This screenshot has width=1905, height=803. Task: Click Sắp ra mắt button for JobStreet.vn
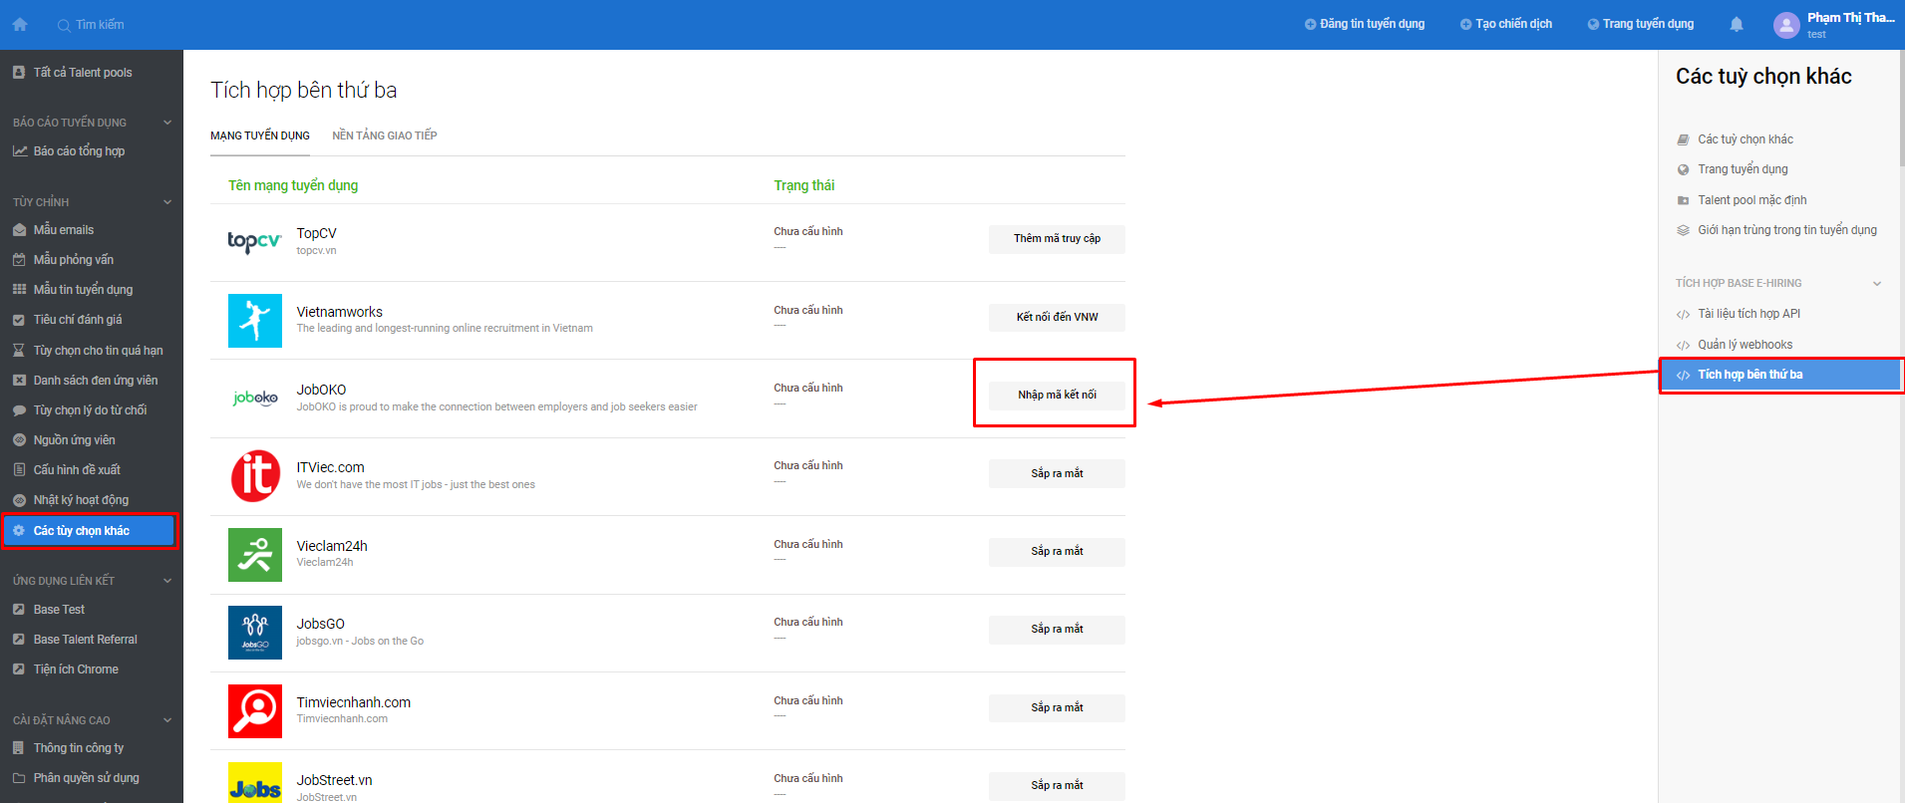click(x=1057, y=786)
